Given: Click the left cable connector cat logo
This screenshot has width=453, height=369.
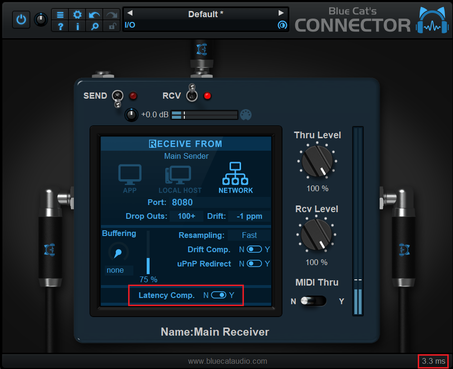Looking at the screenshot, I should tap(50, 249).
